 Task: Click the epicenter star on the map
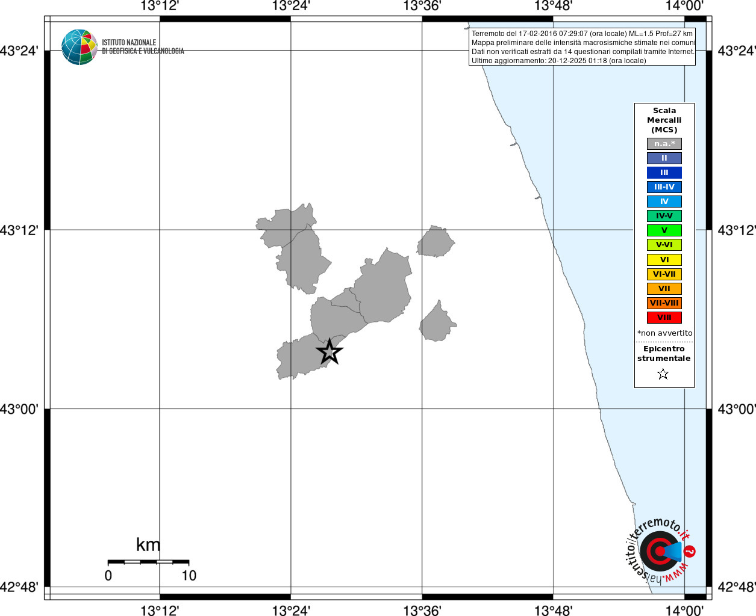coord(330,352)
